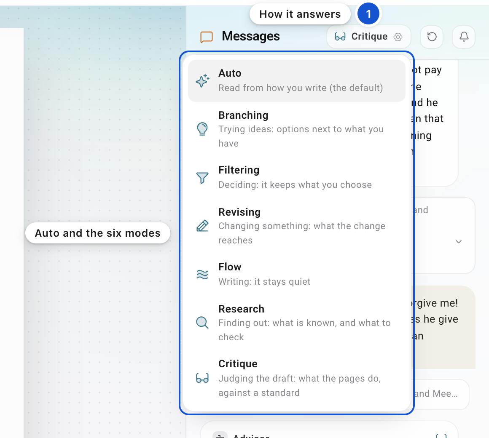Click the 'Writing: it stays quiet' description
This screenshot has height=438, width=489.
[264, 282]
